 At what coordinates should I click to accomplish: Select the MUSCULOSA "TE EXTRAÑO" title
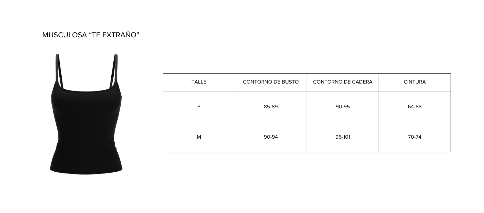point(91,35)
